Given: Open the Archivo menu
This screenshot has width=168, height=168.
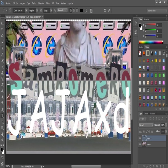Looking at the screenshot, I should pyautogui.click(x=8, y=3).
